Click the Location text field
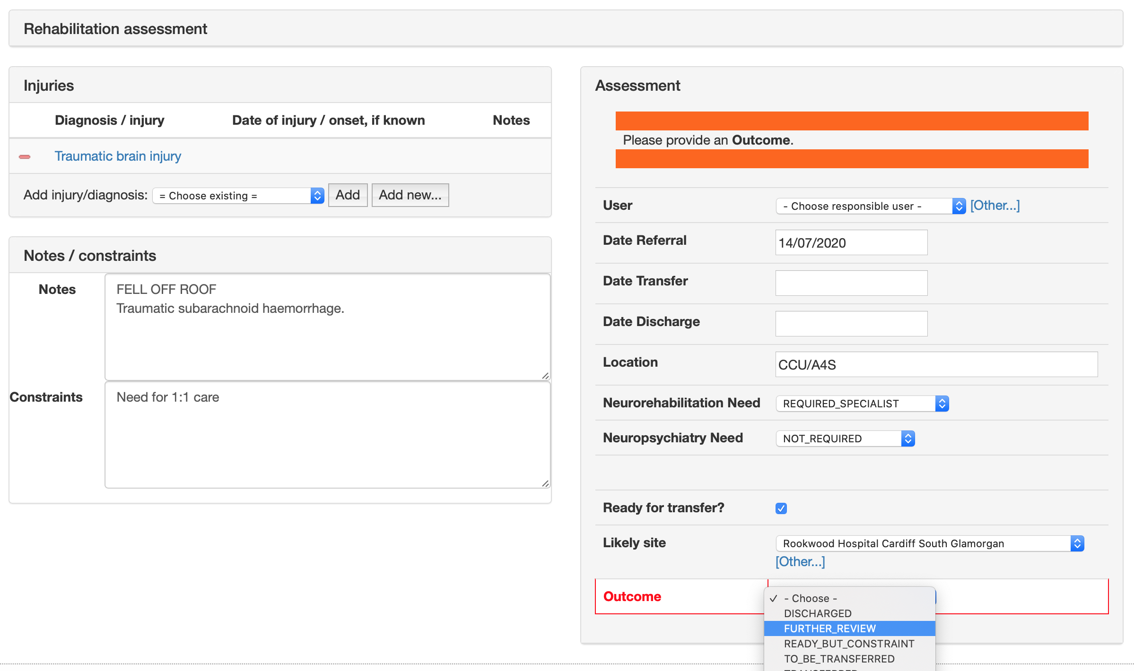Viewport: 1134px width, 671px height. point(936,364)
